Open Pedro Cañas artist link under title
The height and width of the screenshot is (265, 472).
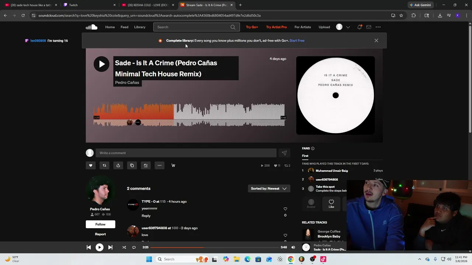point(127,82)
